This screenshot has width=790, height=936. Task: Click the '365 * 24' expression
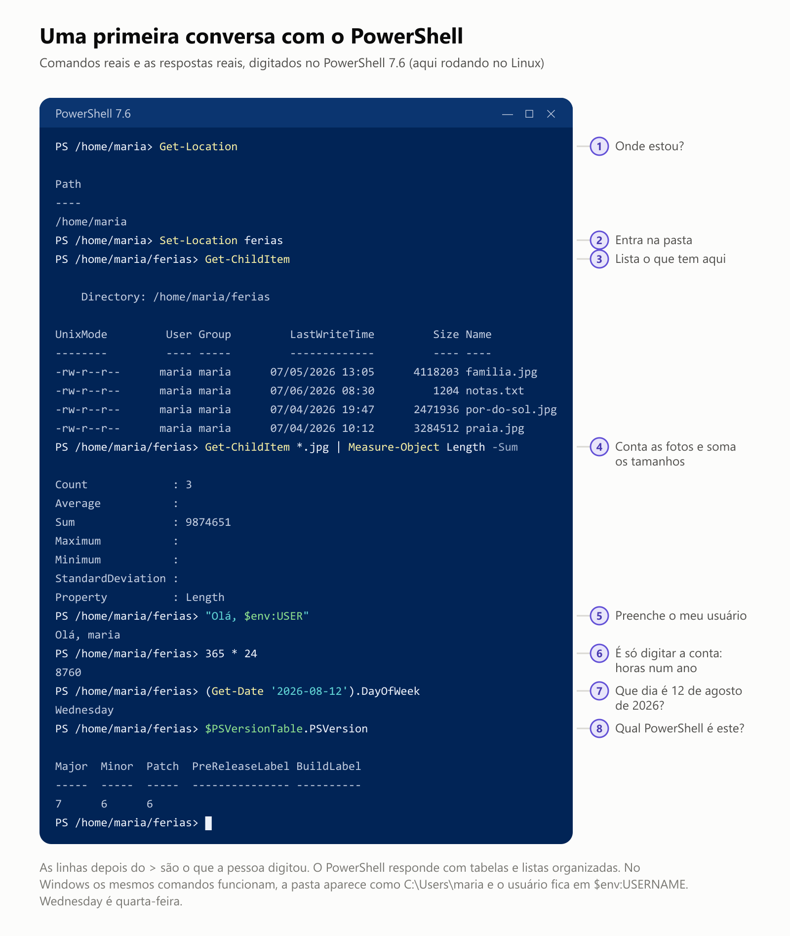[231, 654]
